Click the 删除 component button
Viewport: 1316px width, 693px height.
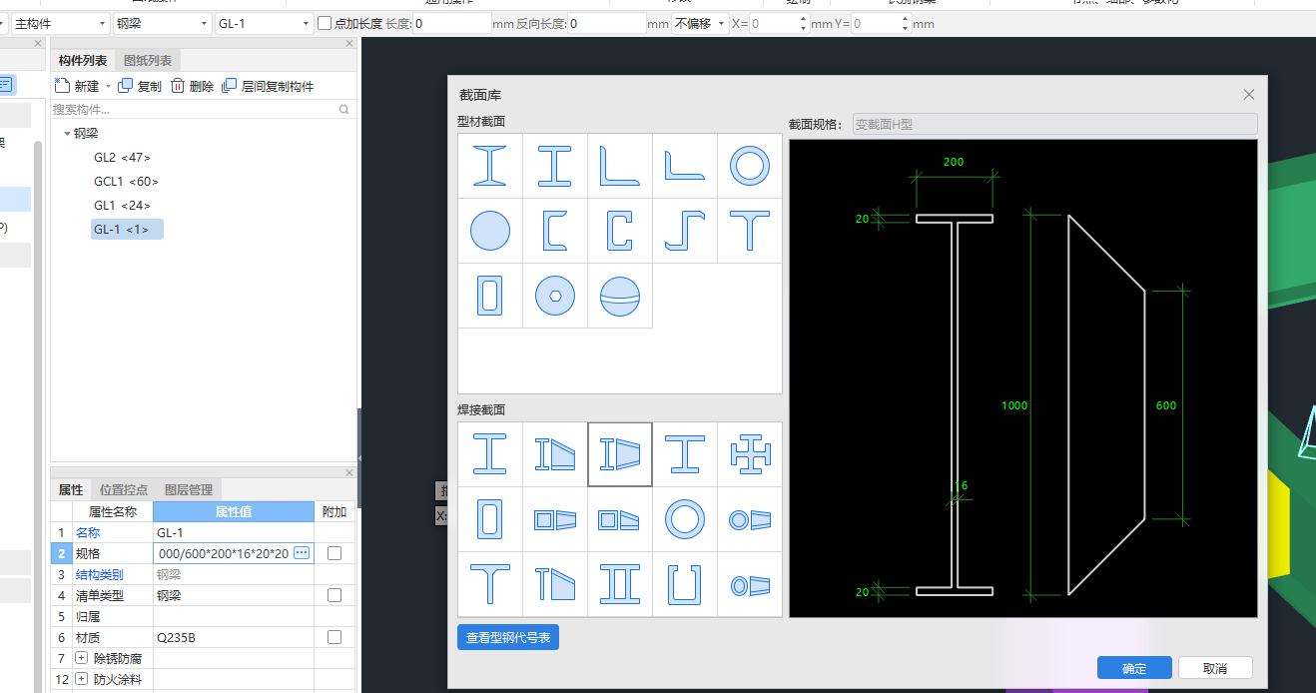[x=193, y=87]
